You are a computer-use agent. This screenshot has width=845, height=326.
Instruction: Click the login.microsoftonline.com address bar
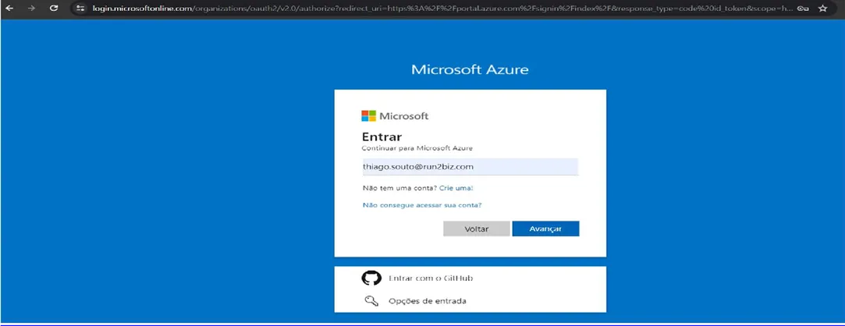coord(442,9)
